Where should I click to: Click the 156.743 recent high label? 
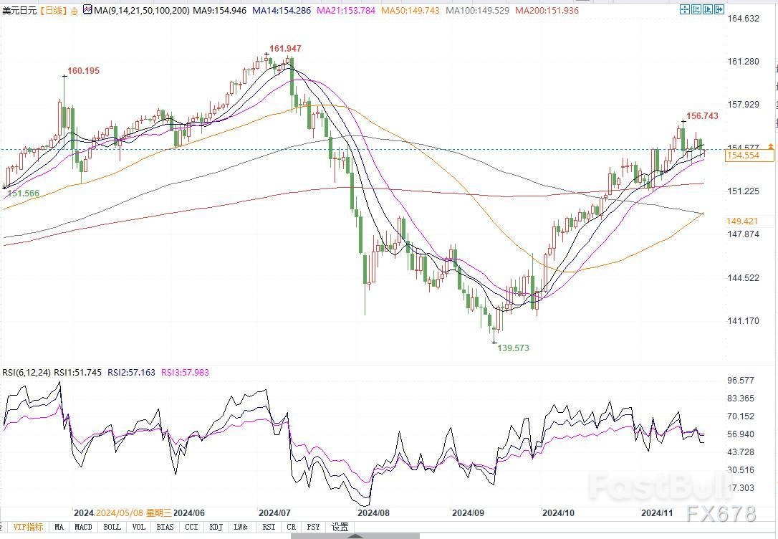coord(702,116)
